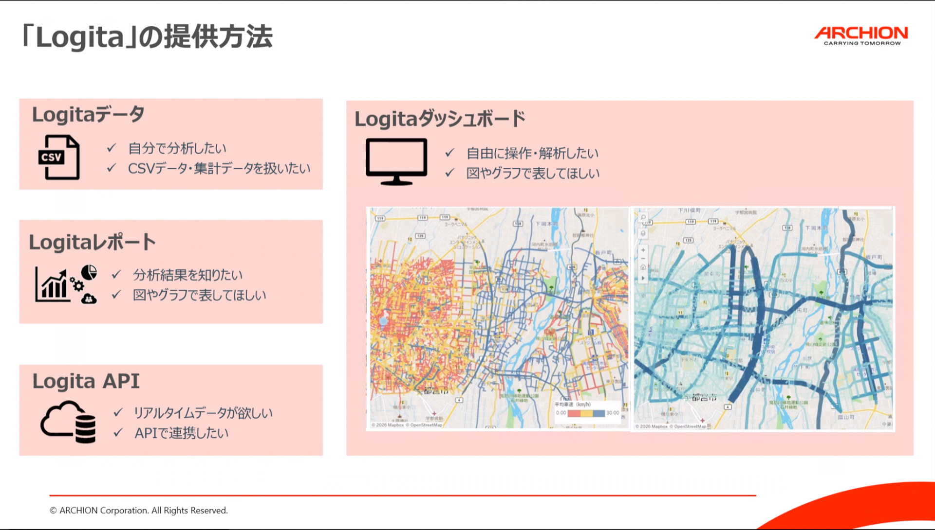Image resolution: width=935 pixels, height=530 pixels.
Task: Click the text 自由に操作・解析したい
Action: [532, 153]
